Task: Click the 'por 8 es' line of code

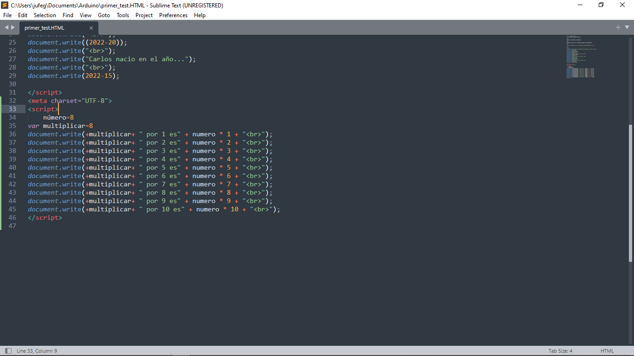Action: pos(150,192)
